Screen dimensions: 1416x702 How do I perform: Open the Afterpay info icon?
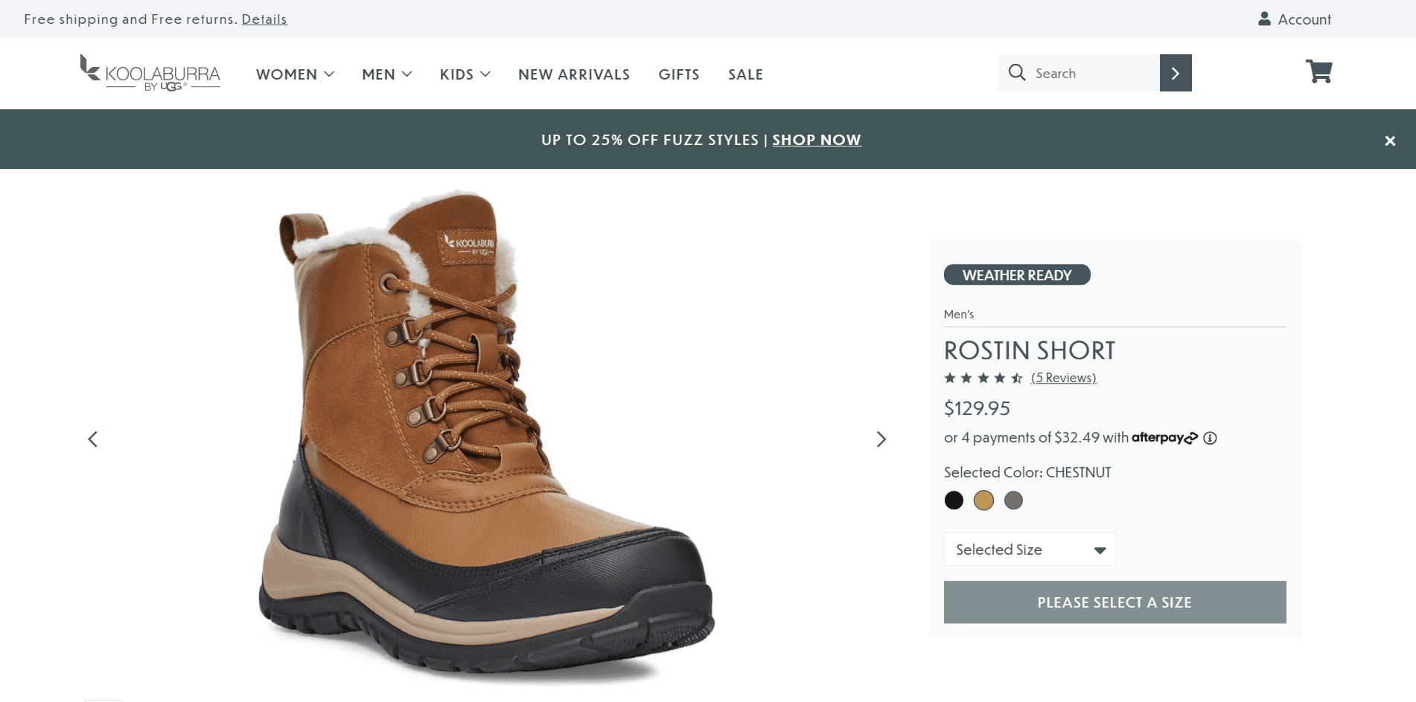[1210, 438]
